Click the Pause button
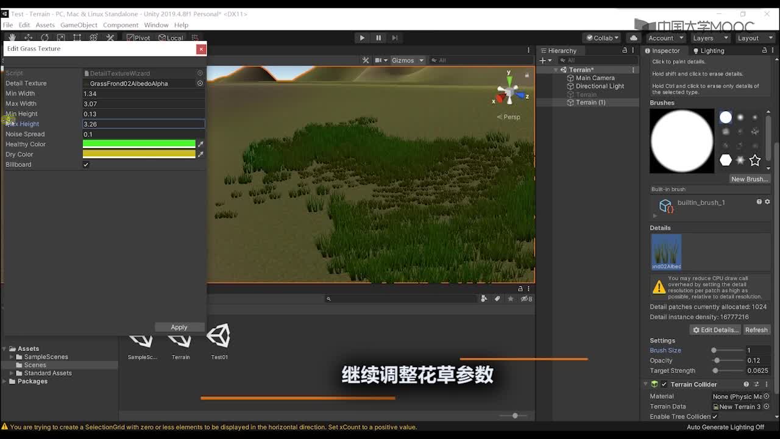Viewport: 780px width, 439px height. 378,38
